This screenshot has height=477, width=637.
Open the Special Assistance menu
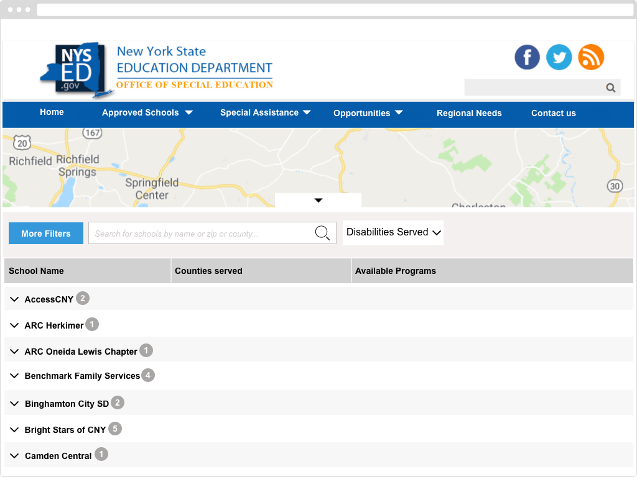click(x=266, y=113)
